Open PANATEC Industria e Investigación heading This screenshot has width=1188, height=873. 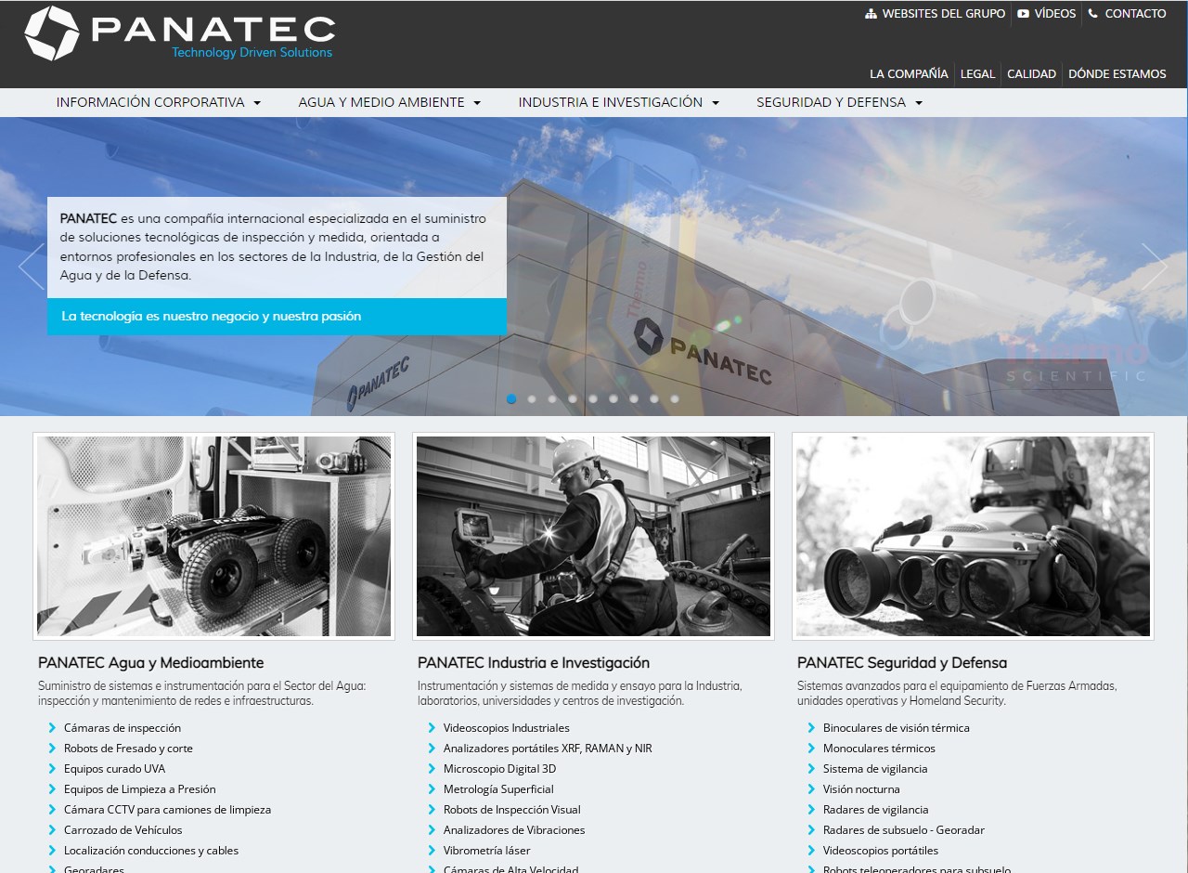pyautogui.click(x=534, y=663)
